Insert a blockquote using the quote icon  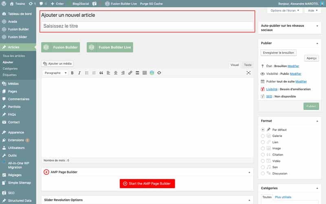(x=101, y=73)
